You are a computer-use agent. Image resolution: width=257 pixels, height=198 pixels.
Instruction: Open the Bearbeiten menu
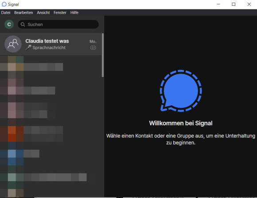coord(23,12)
